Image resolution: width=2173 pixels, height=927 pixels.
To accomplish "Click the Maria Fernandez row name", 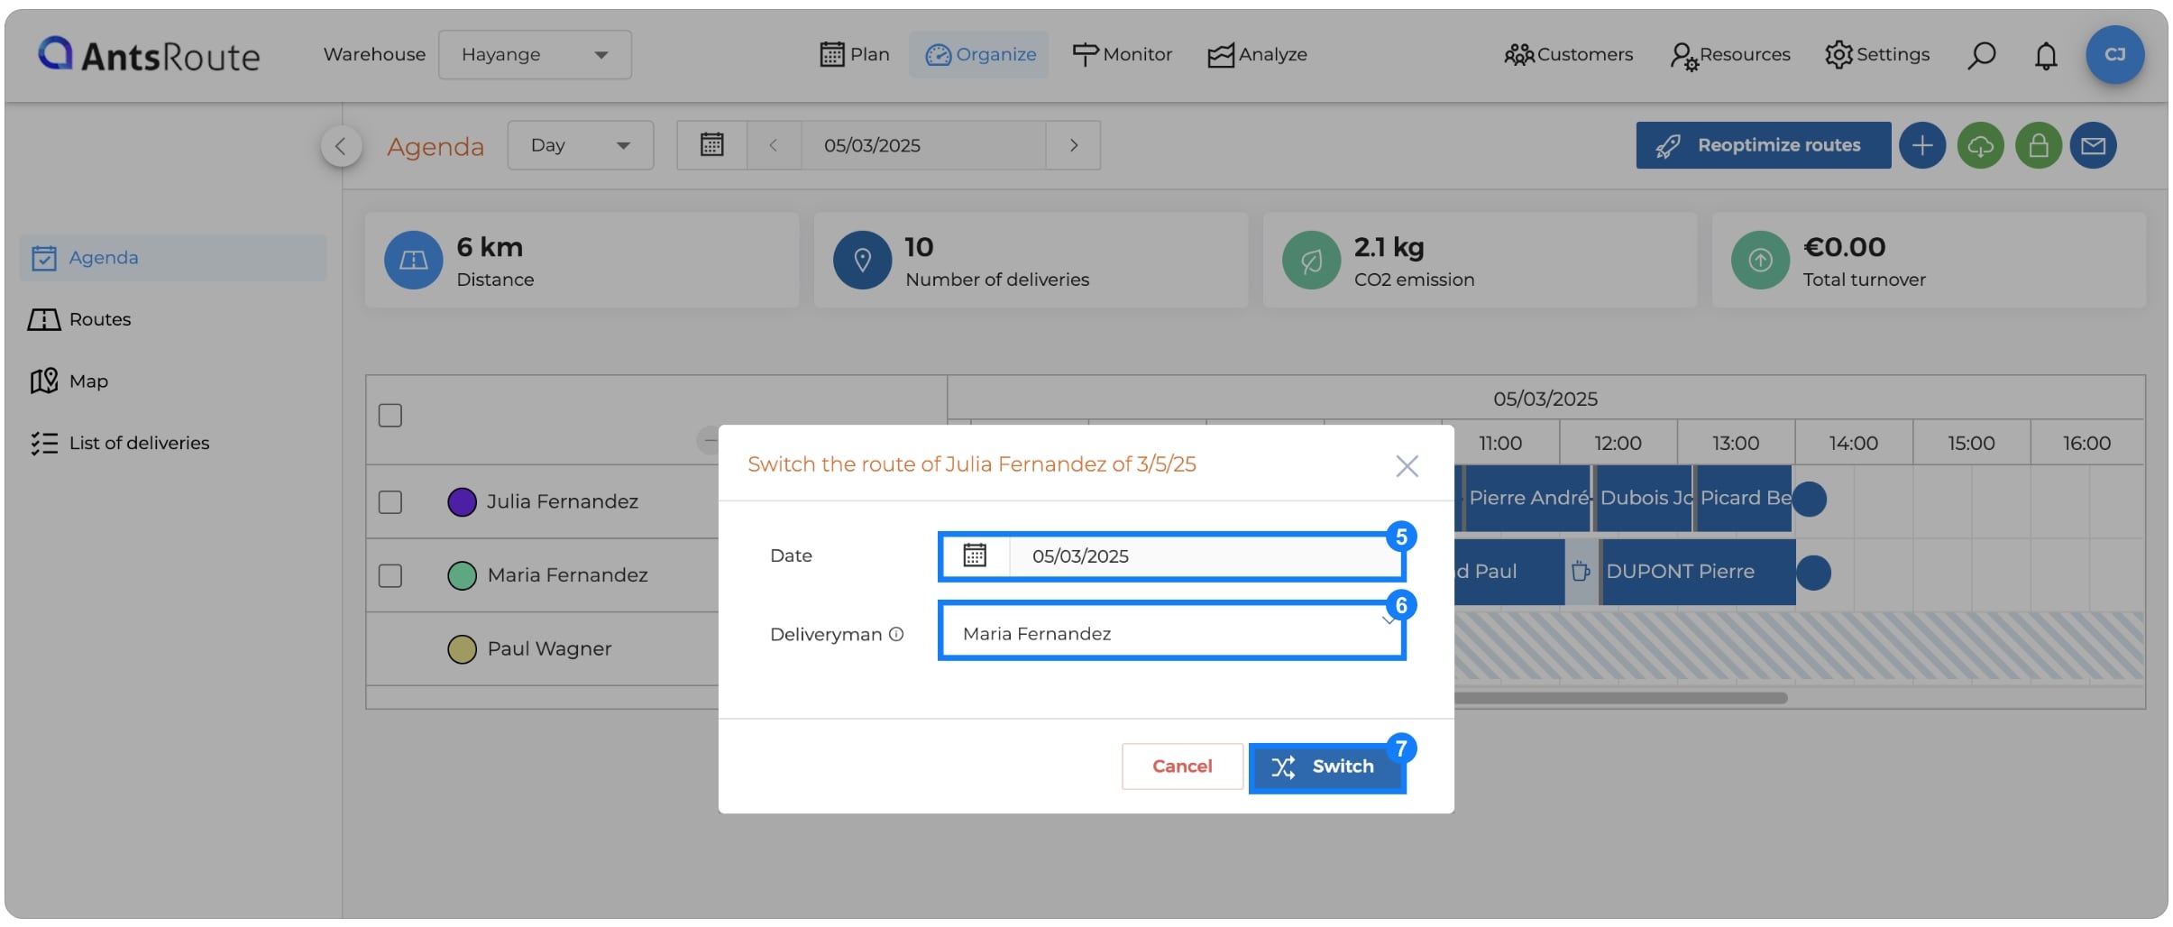I will coord(567,576).
